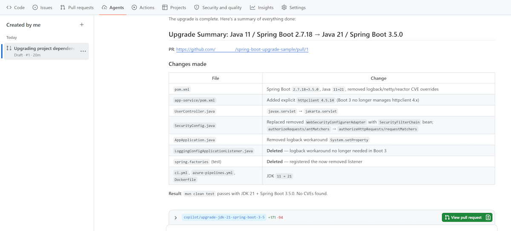The width and height of the screenshot is (511, 231).
Task: Click spring.factories file name
Action: (x=192, y=162)
